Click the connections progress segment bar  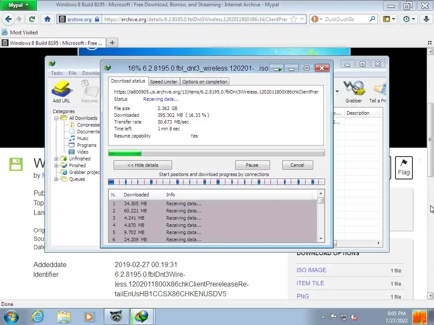pos(217,182)
